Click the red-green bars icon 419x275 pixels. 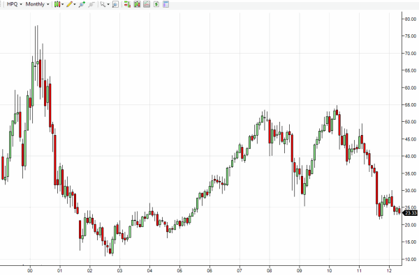pyautogui.click(x=127, y=4)
